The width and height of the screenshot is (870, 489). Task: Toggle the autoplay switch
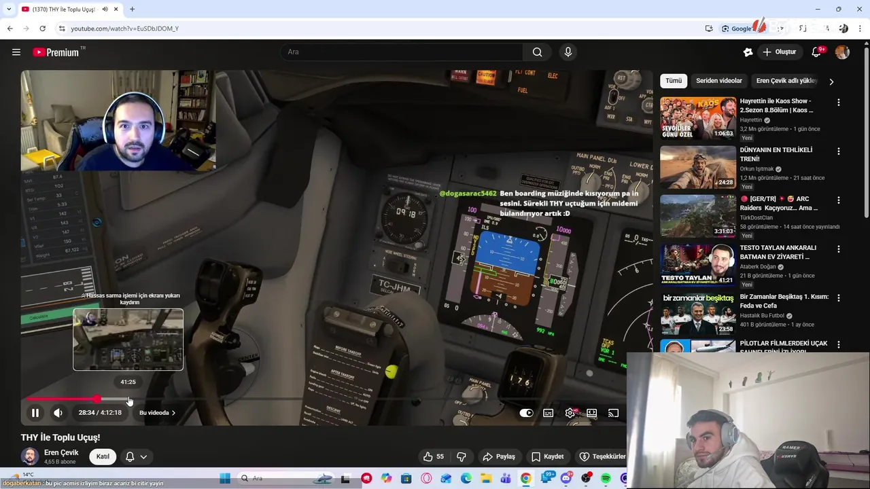coord(526,413)
